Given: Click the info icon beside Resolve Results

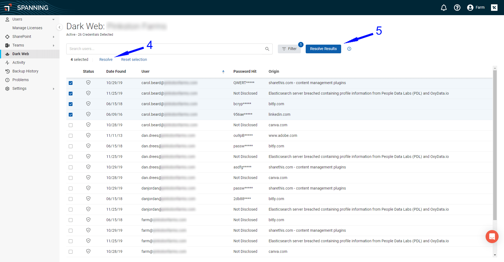Looking at the screenshot, I should click(349, 49).
